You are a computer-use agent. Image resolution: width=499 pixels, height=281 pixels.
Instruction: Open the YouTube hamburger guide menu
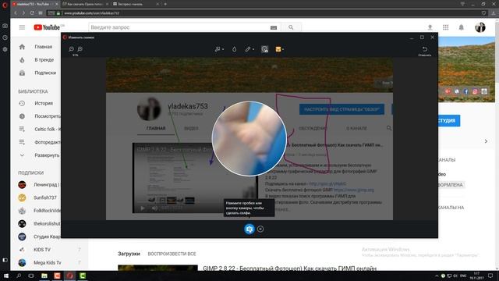point(22,27)
